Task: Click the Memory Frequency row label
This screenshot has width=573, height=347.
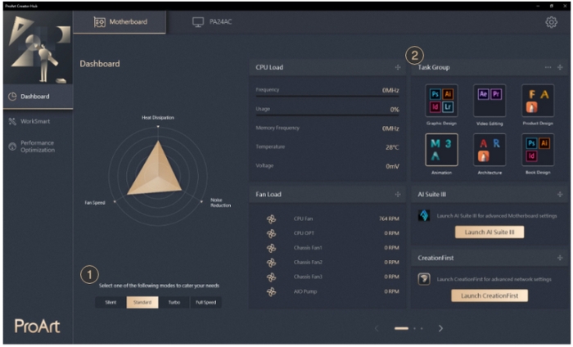Action: 277,128
